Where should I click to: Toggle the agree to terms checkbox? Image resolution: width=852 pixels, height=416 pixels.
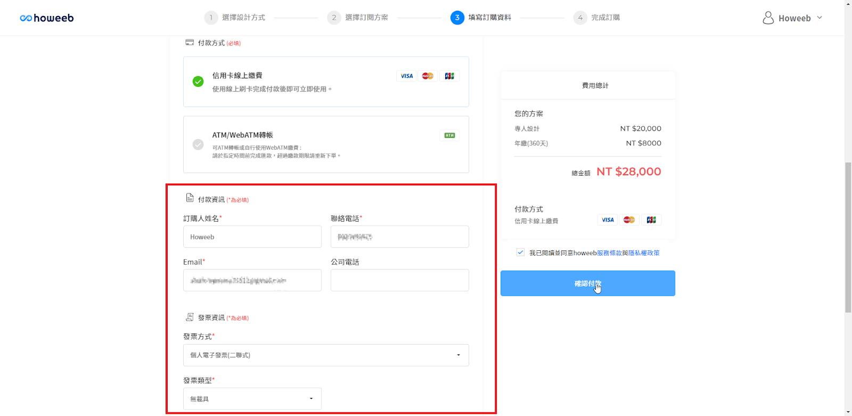520,252
